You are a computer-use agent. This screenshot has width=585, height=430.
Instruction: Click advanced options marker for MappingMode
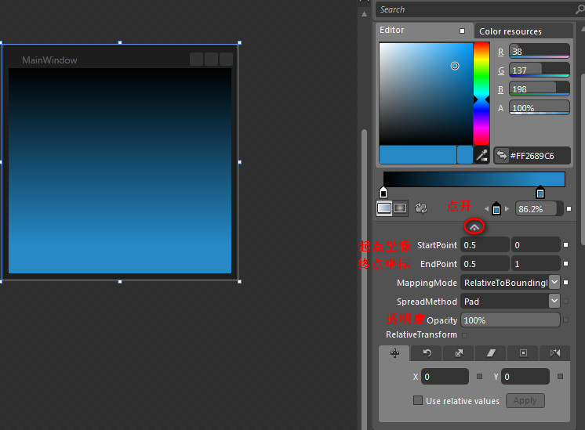[x=566, y=283]
